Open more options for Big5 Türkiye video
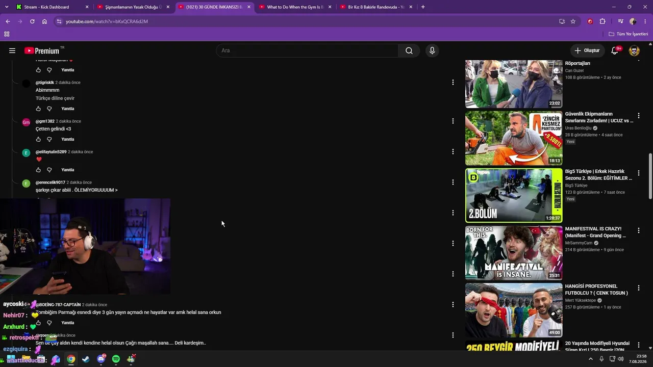Viewport: 653px width, 367px height. (x=638, y=173)
